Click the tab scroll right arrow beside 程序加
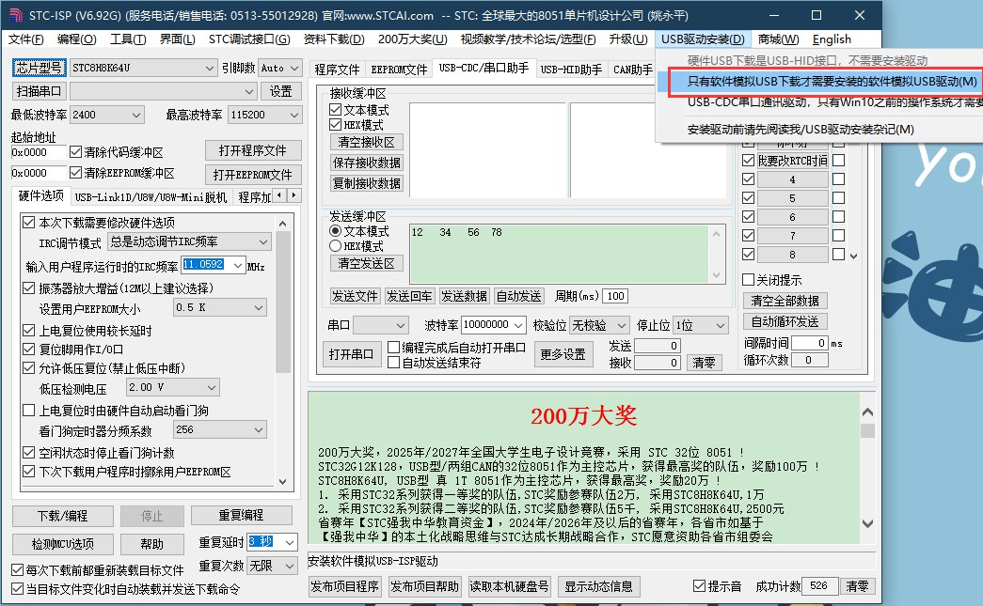The height and width of the screenshot is (606, 983). (x=293, y=195)
